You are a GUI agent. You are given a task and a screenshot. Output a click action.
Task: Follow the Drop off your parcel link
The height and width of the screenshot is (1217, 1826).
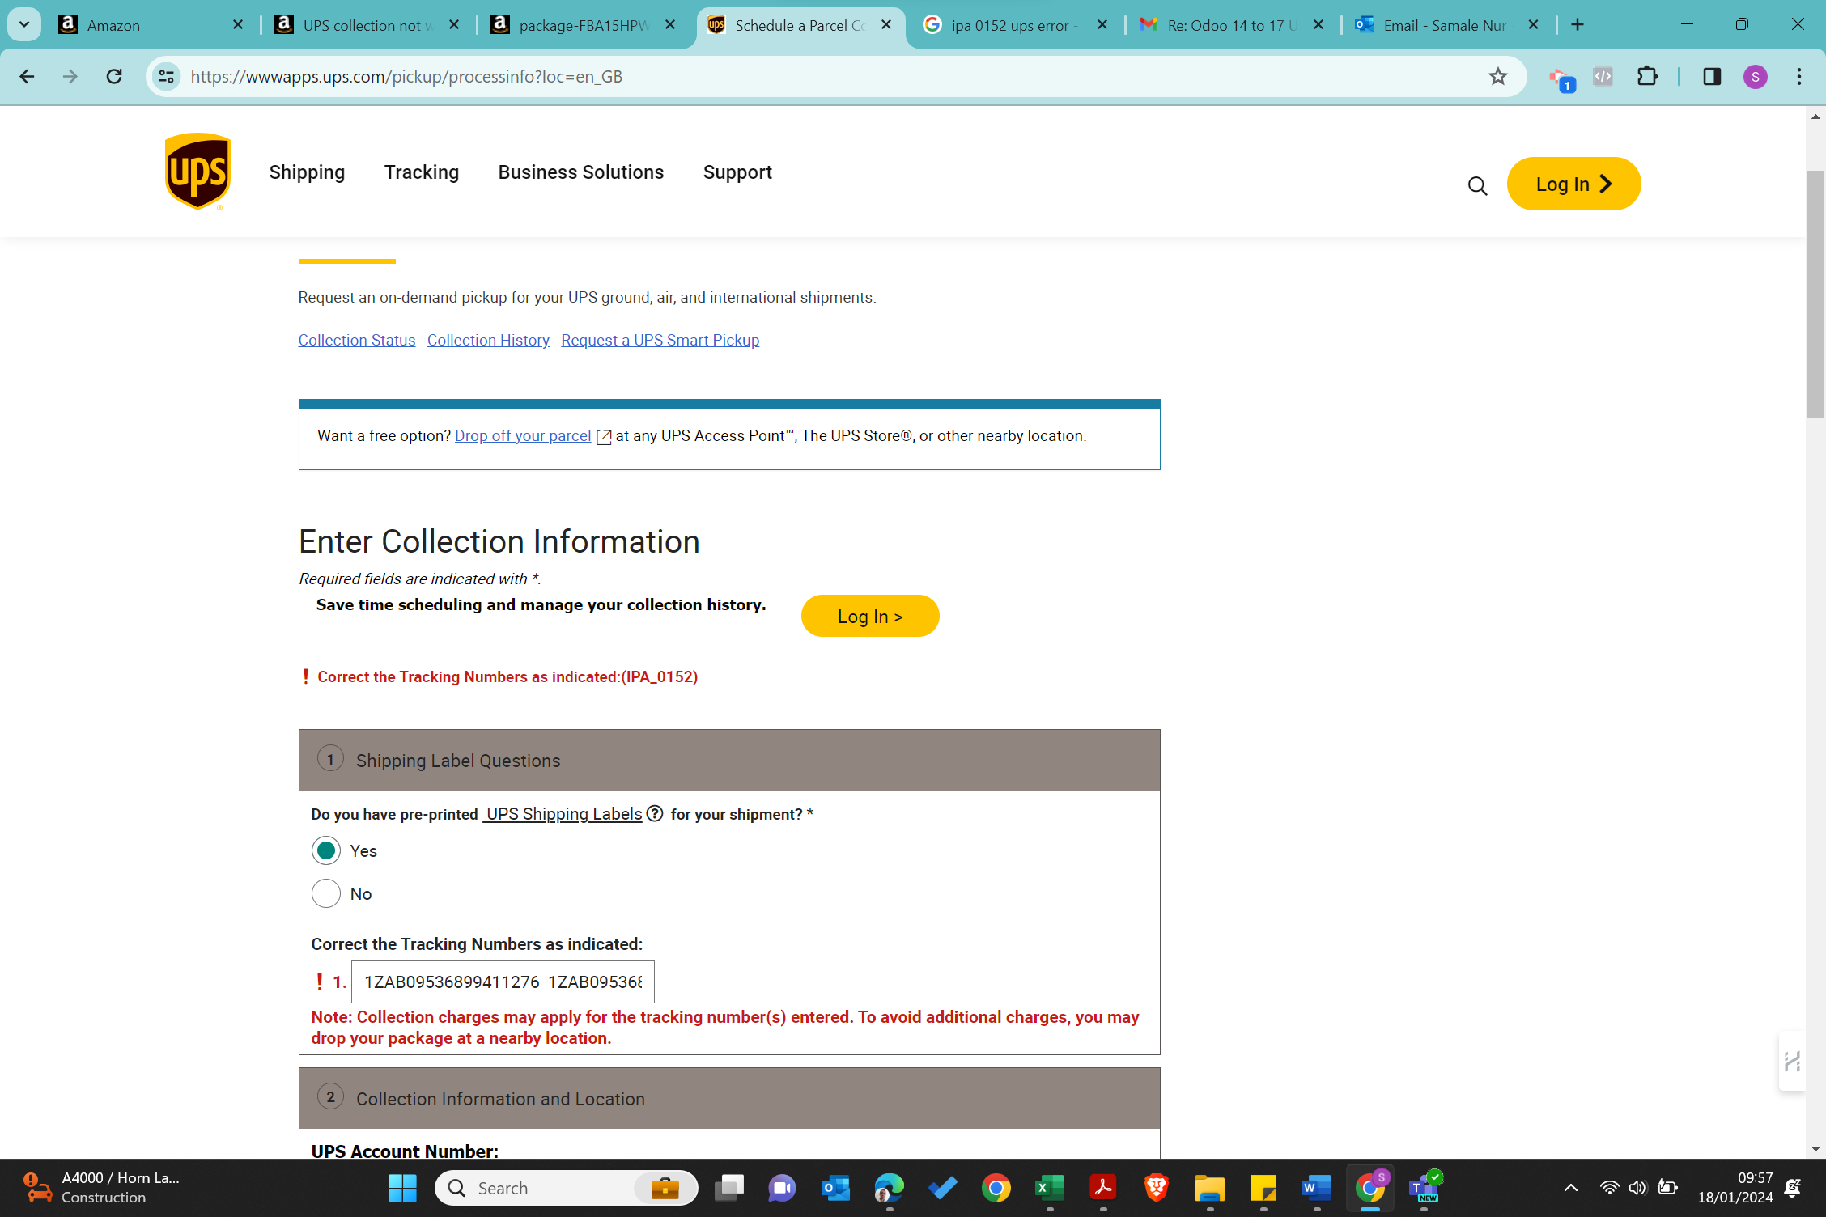523,435
